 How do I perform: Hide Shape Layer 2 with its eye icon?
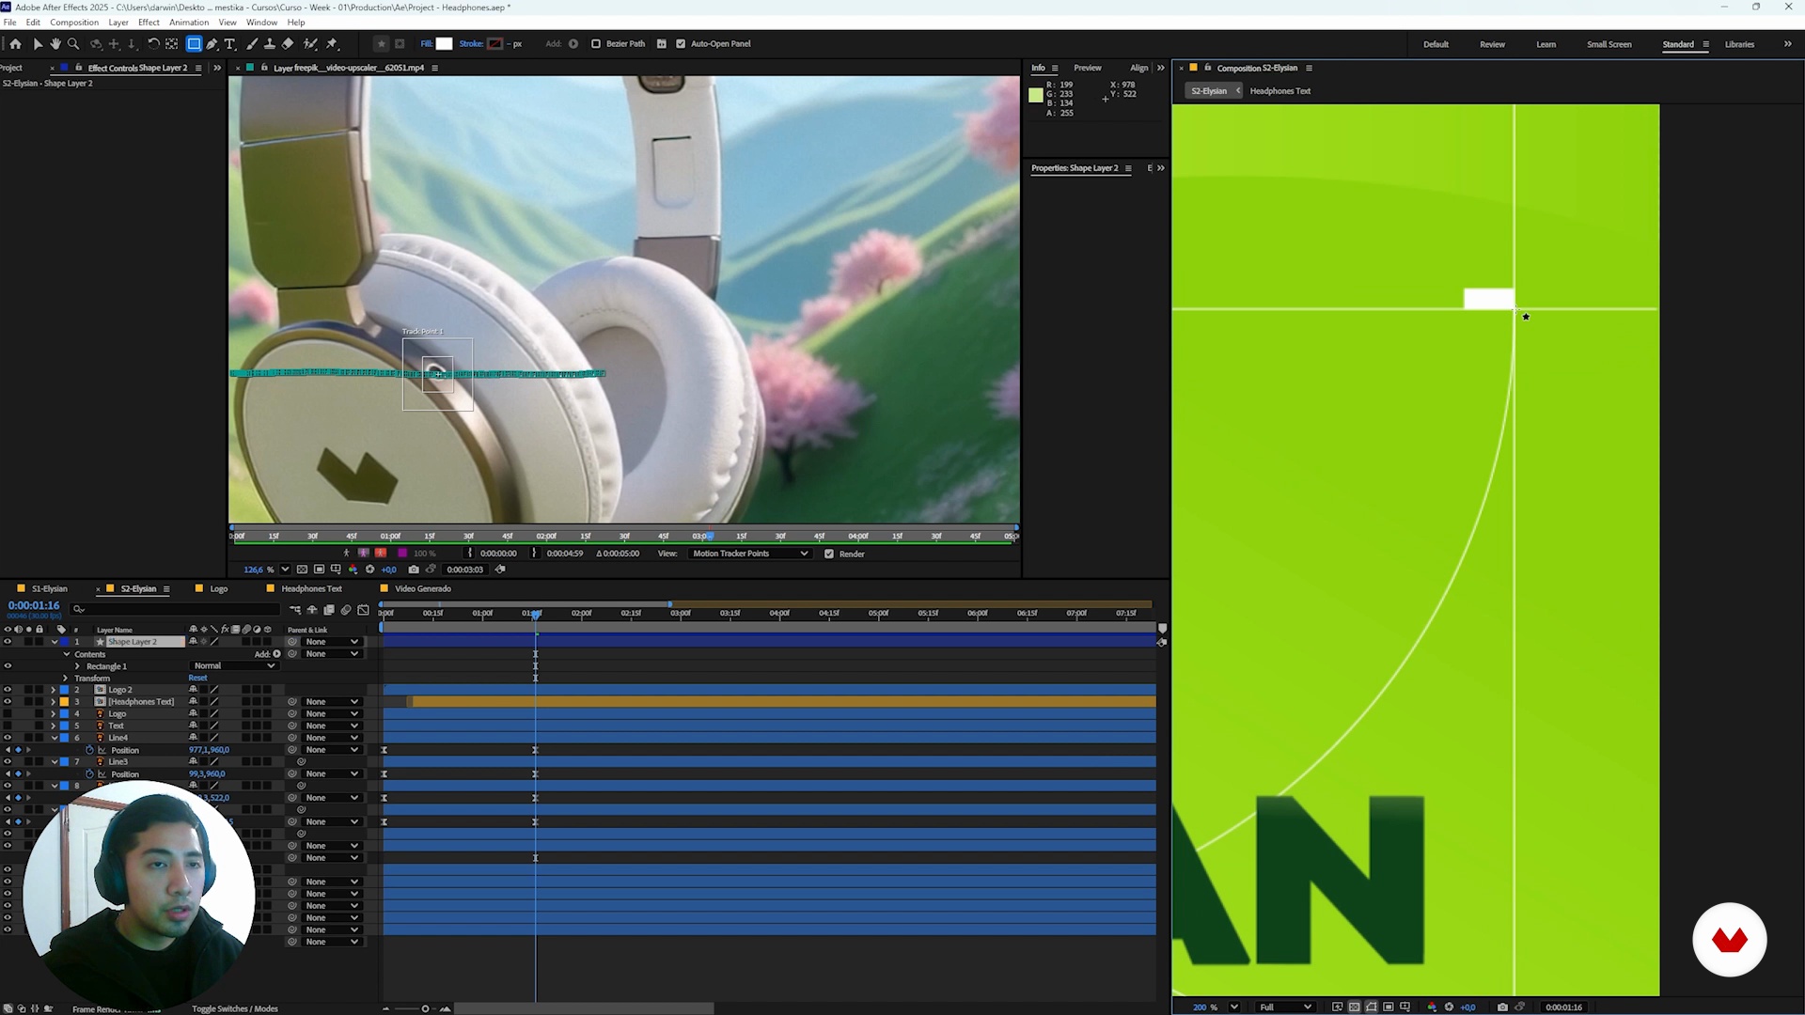(x=8, y=642)
